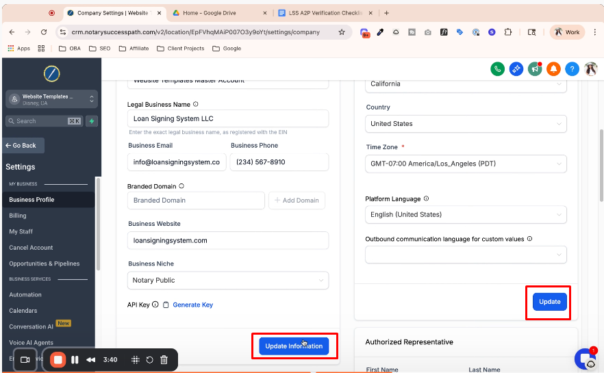Open the Apps grid in the bookmarks bar
Viewport: 604px width, 373px height.
(18, 48)
